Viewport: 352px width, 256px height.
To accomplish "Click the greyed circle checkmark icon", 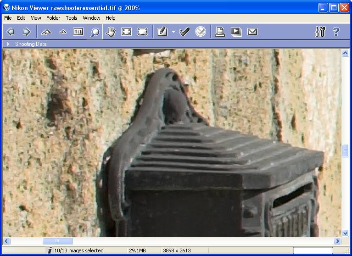I will [x=201, y=32].
